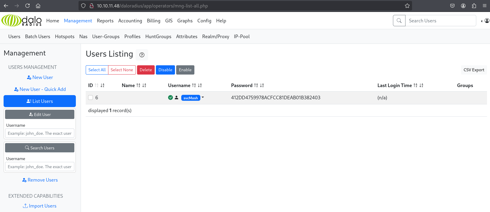Sort Username column descending
Viewport: 490px width, 212px height.
tap(200, 86)
